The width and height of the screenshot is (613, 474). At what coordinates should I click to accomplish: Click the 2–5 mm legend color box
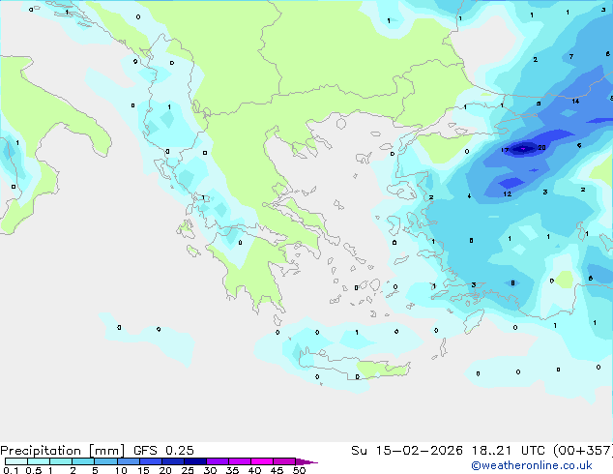click(x=83, y=461)
